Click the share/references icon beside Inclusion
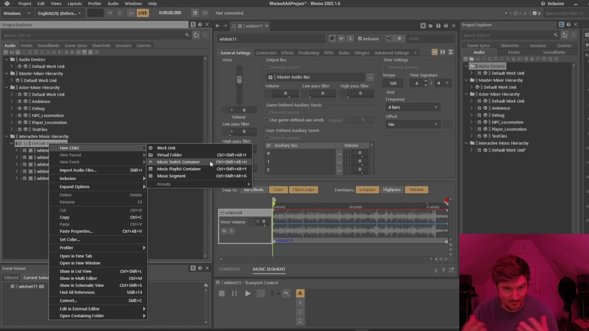The height and width of the screenshot is (331, 589). click(x=390, y=39)
